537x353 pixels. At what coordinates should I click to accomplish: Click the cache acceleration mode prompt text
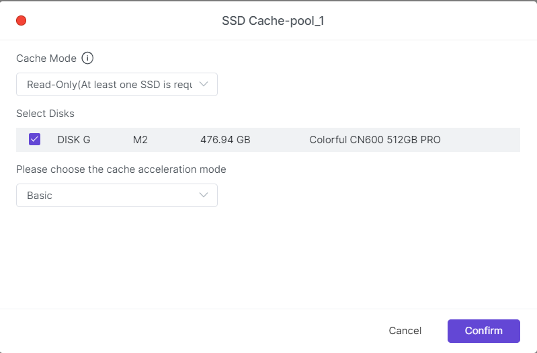pyautogui.click(x=121, y=169)
